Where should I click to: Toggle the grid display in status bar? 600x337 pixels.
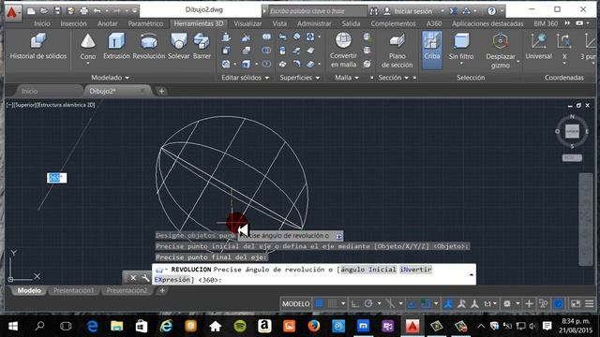tap(320, 303)
